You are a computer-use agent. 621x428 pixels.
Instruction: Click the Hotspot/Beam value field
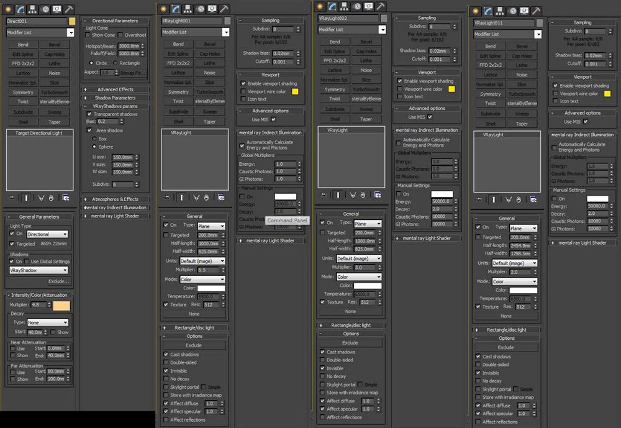point(129,46)
